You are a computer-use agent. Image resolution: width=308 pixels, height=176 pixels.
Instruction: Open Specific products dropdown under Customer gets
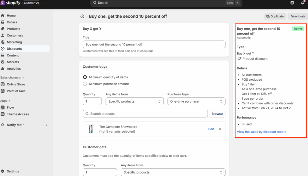[x=173, y=172]
